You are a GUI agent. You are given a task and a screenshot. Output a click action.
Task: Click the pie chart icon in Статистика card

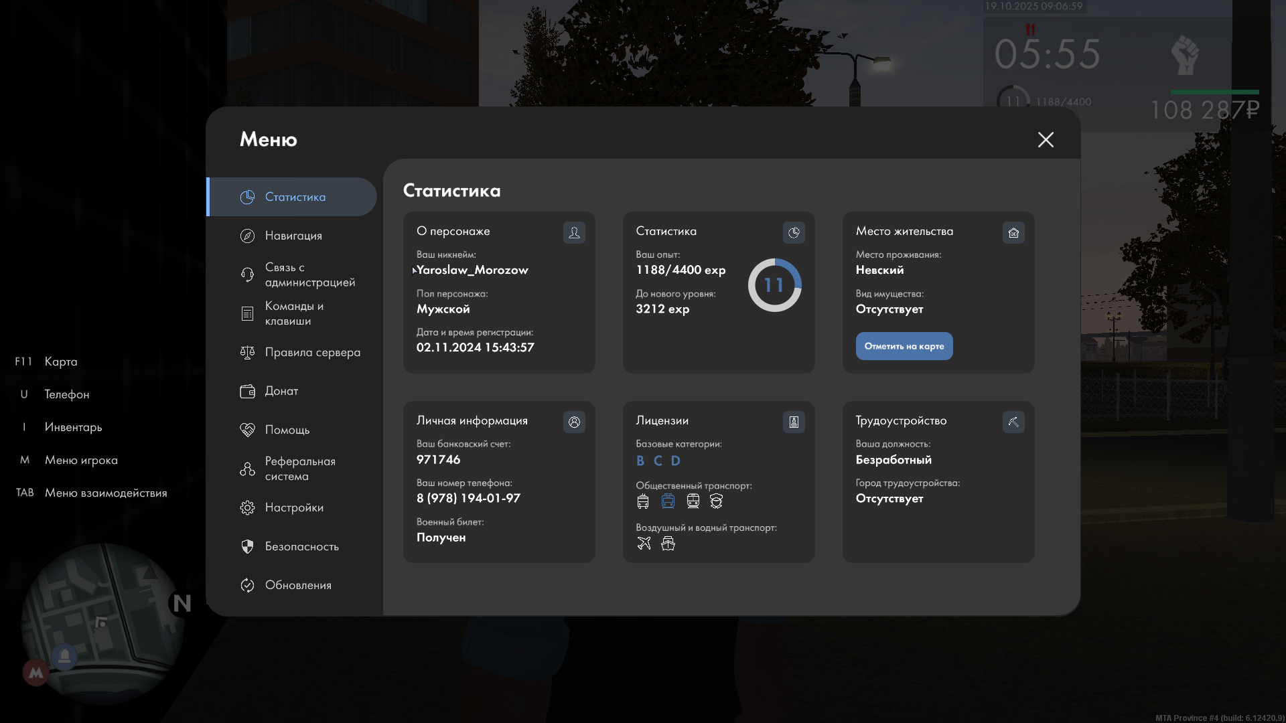794,232
